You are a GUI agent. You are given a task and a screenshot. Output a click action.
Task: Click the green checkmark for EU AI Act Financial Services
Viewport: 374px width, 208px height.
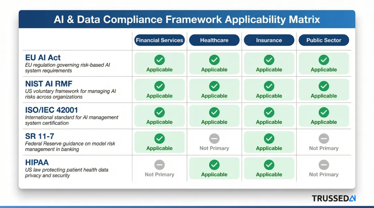click(159, 59)
